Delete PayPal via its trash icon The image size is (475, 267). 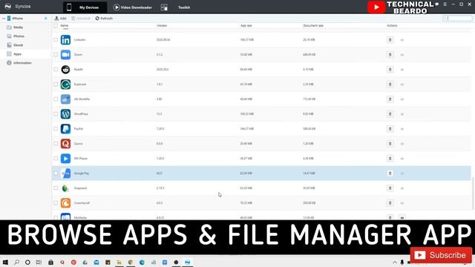(390, 128)
